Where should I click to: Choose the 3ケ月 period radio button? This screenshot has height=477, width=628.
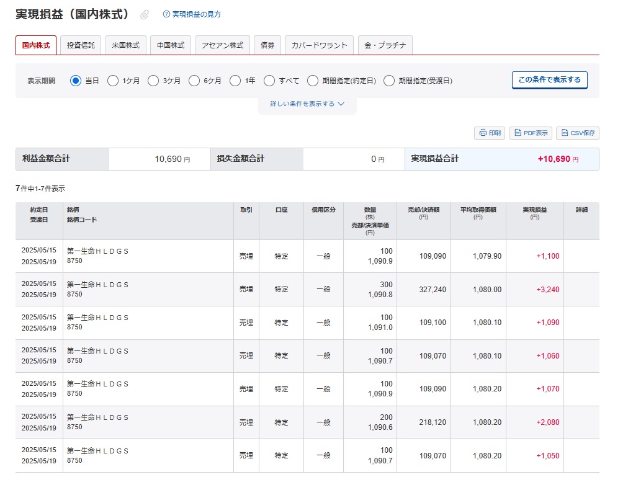[x=153, y=81]
